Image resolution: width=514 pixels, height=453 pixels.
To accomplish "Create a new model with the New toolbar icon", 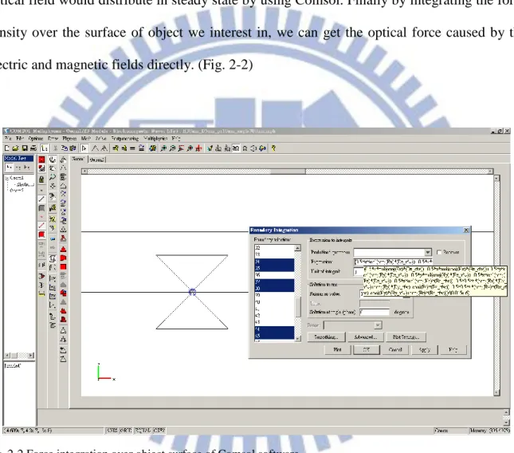I will pos(6,148).
